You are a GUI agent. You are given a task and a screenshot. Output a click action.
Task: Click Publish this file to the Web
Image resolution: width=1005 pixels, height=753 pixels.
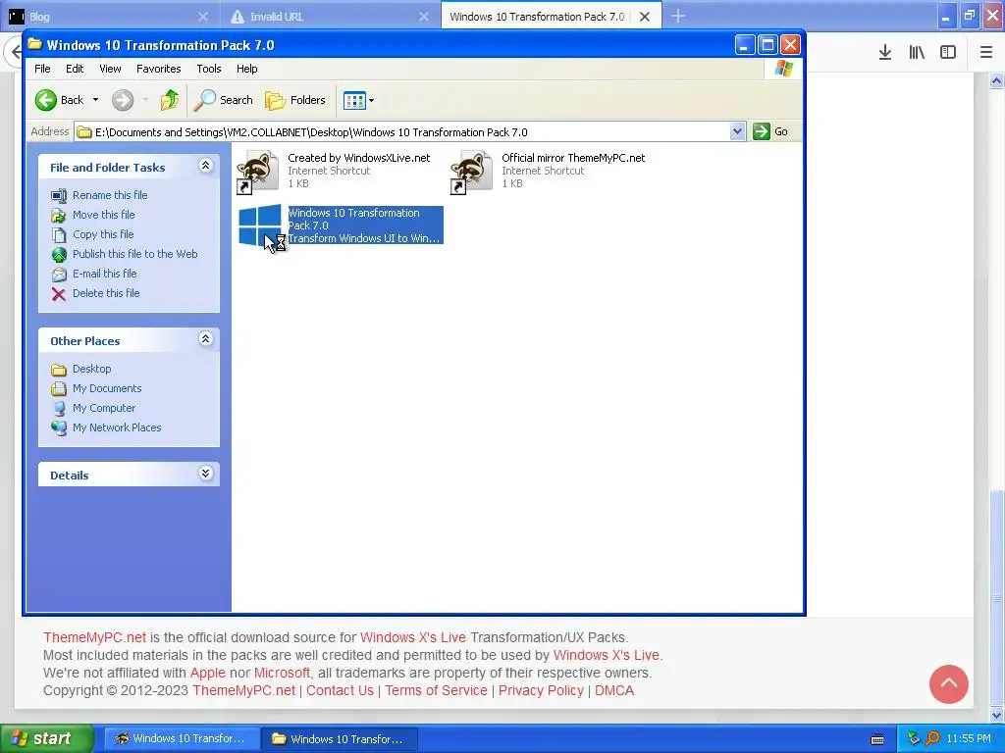pos(134,254)
